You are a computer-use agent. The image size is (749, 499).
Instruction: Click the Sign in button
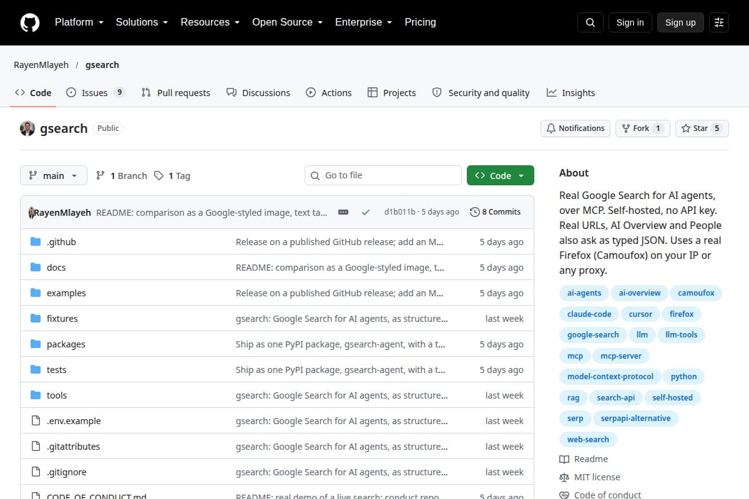pyautogui.click(x=630, y=22)
